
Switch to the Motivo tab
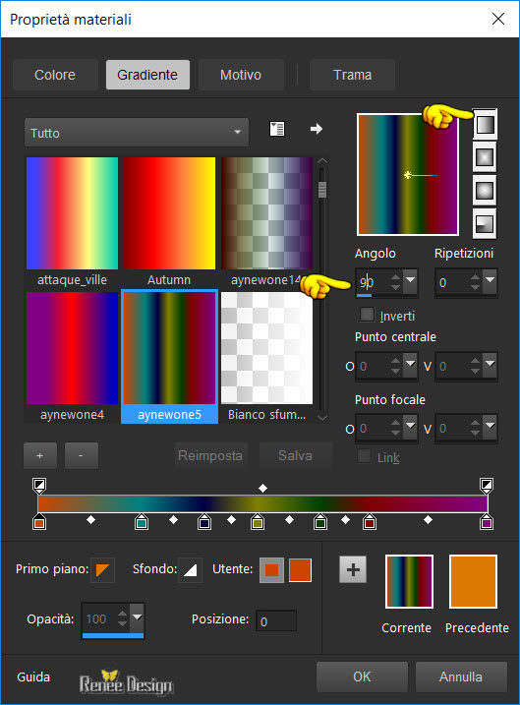[x=241, y=75]
